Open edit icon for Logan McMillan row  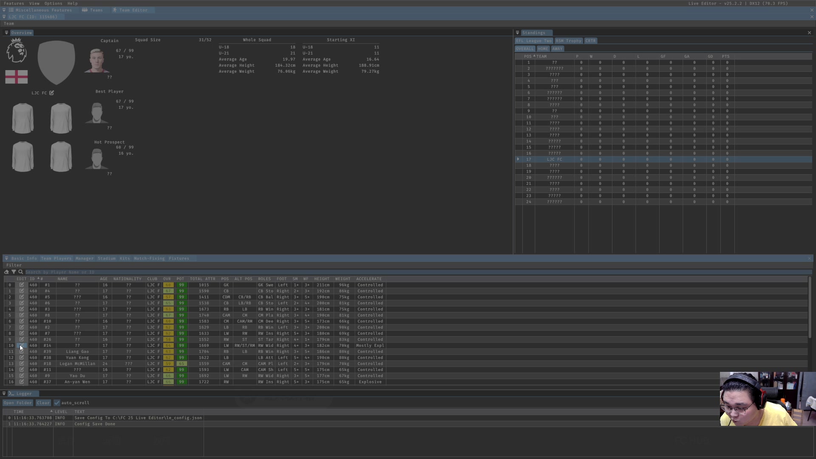coord(21,364)
